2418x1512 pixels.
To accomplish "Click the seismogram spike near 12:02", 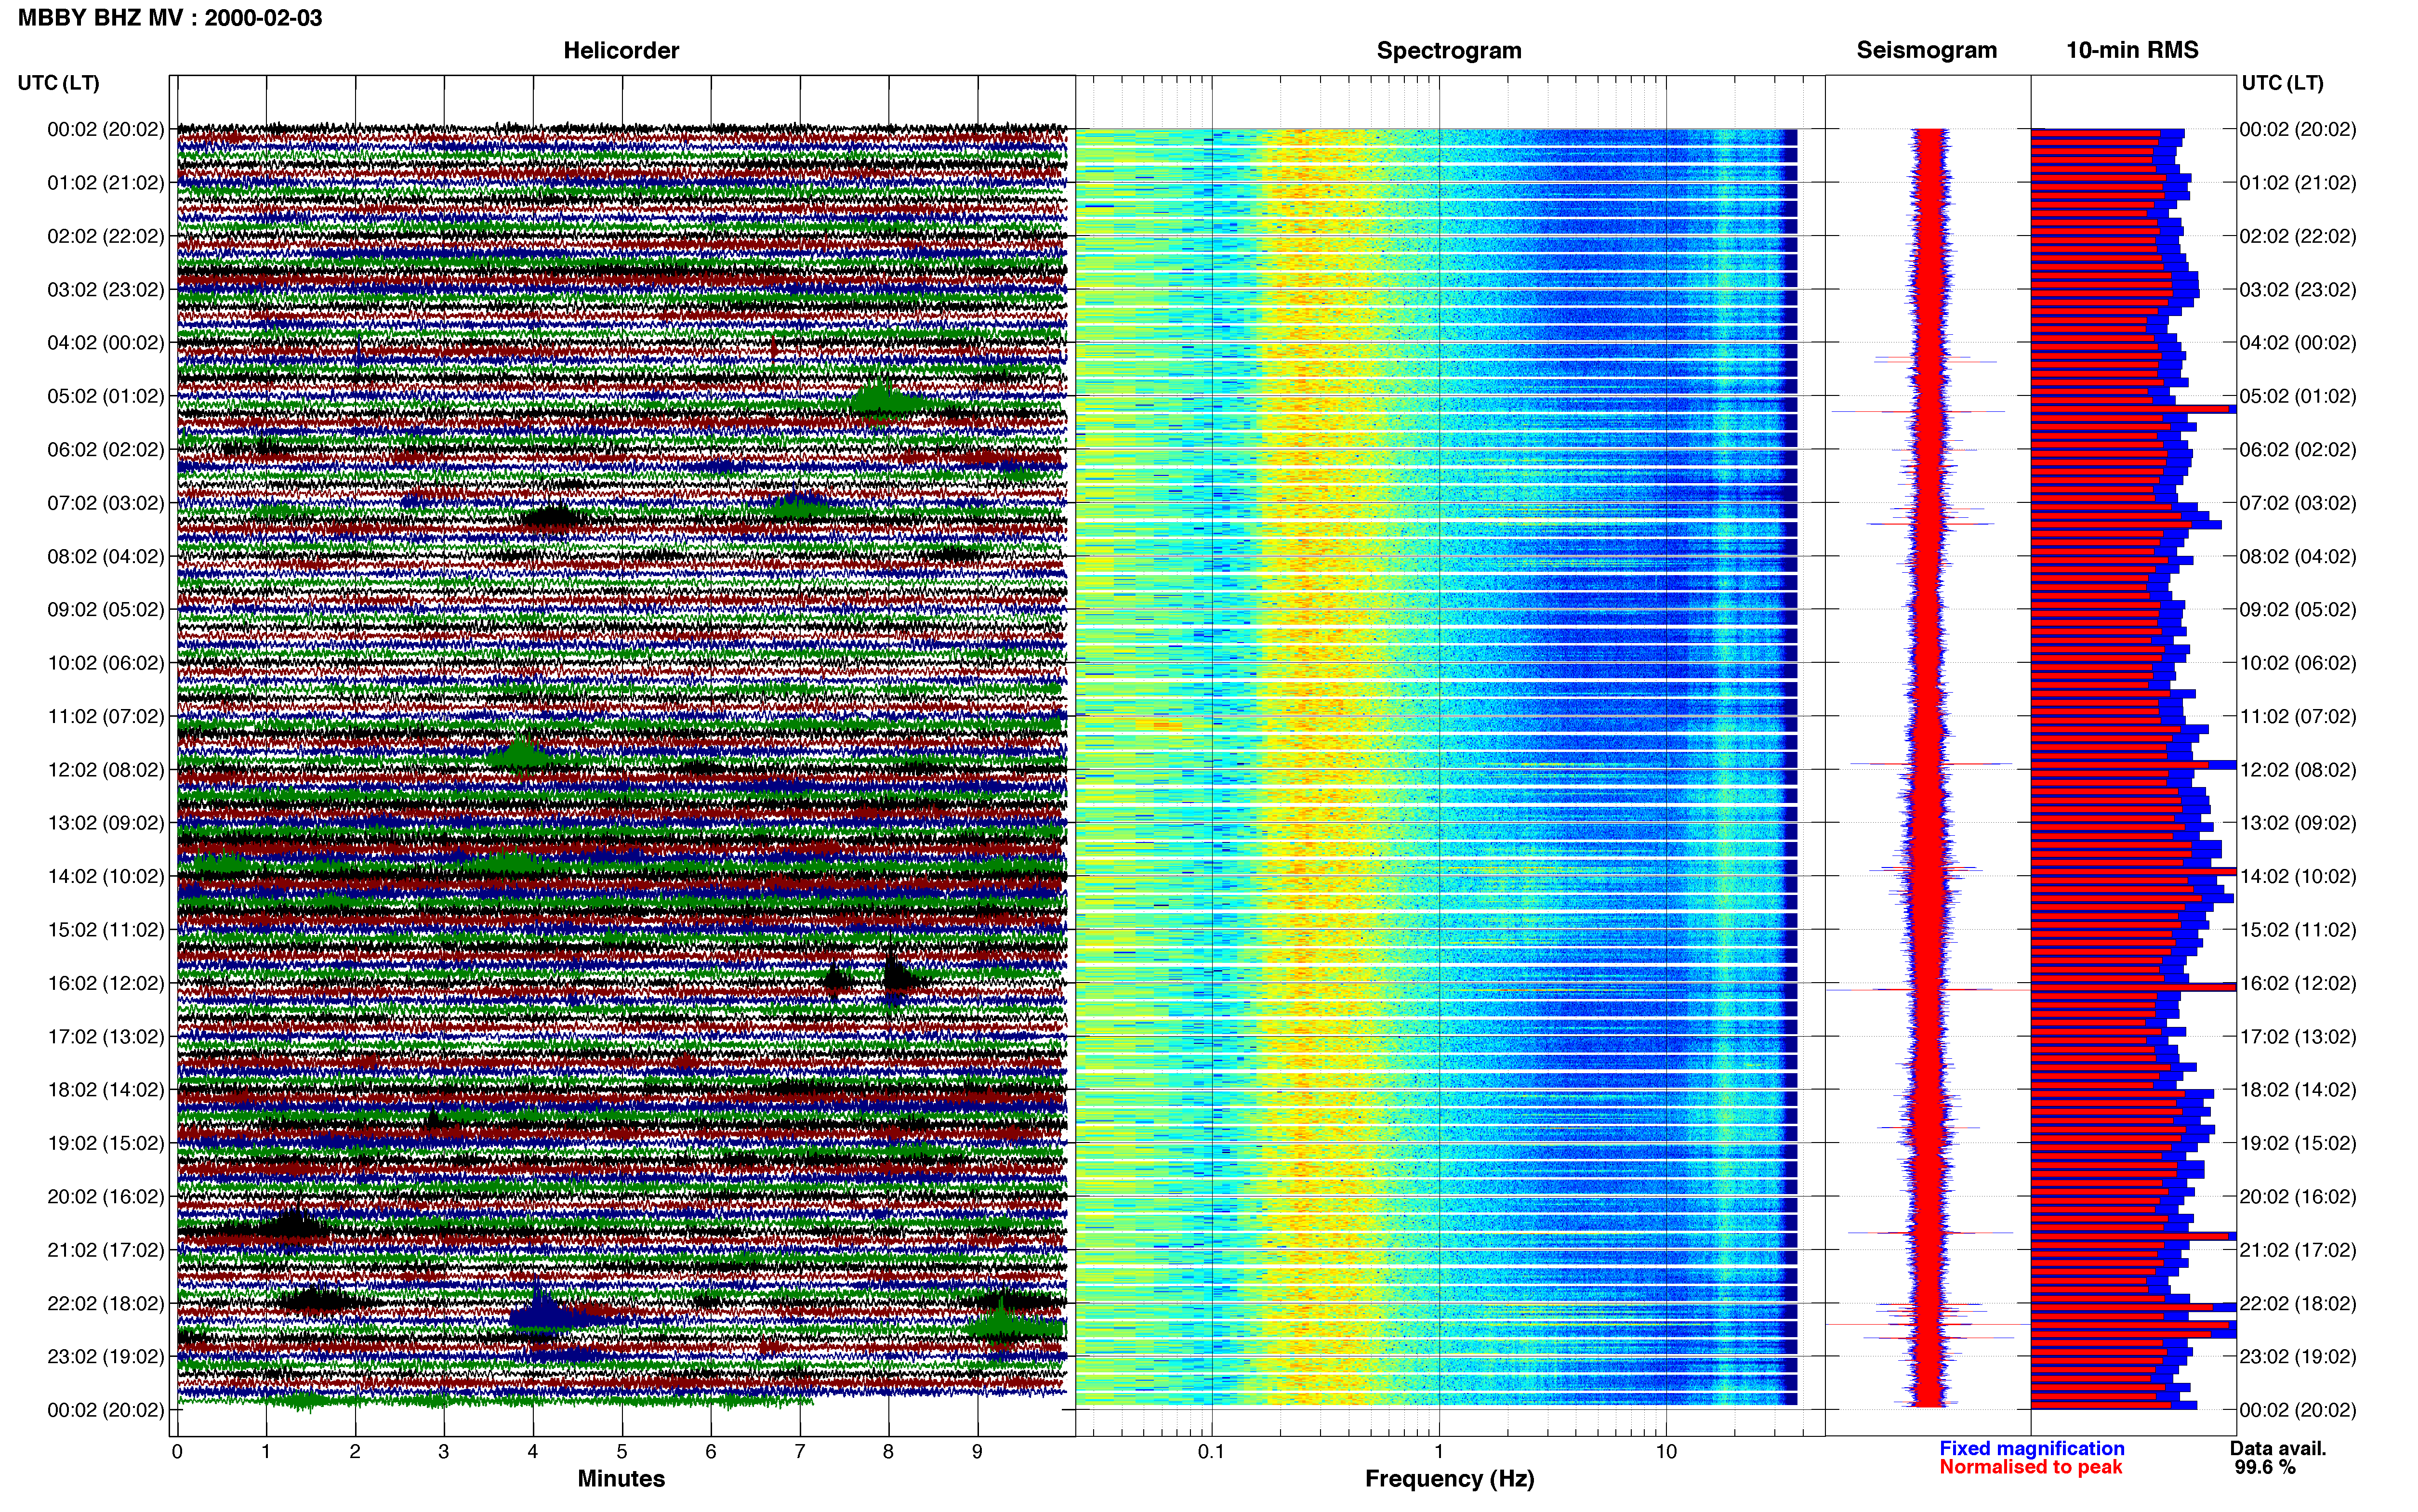I will point(1930,764).
